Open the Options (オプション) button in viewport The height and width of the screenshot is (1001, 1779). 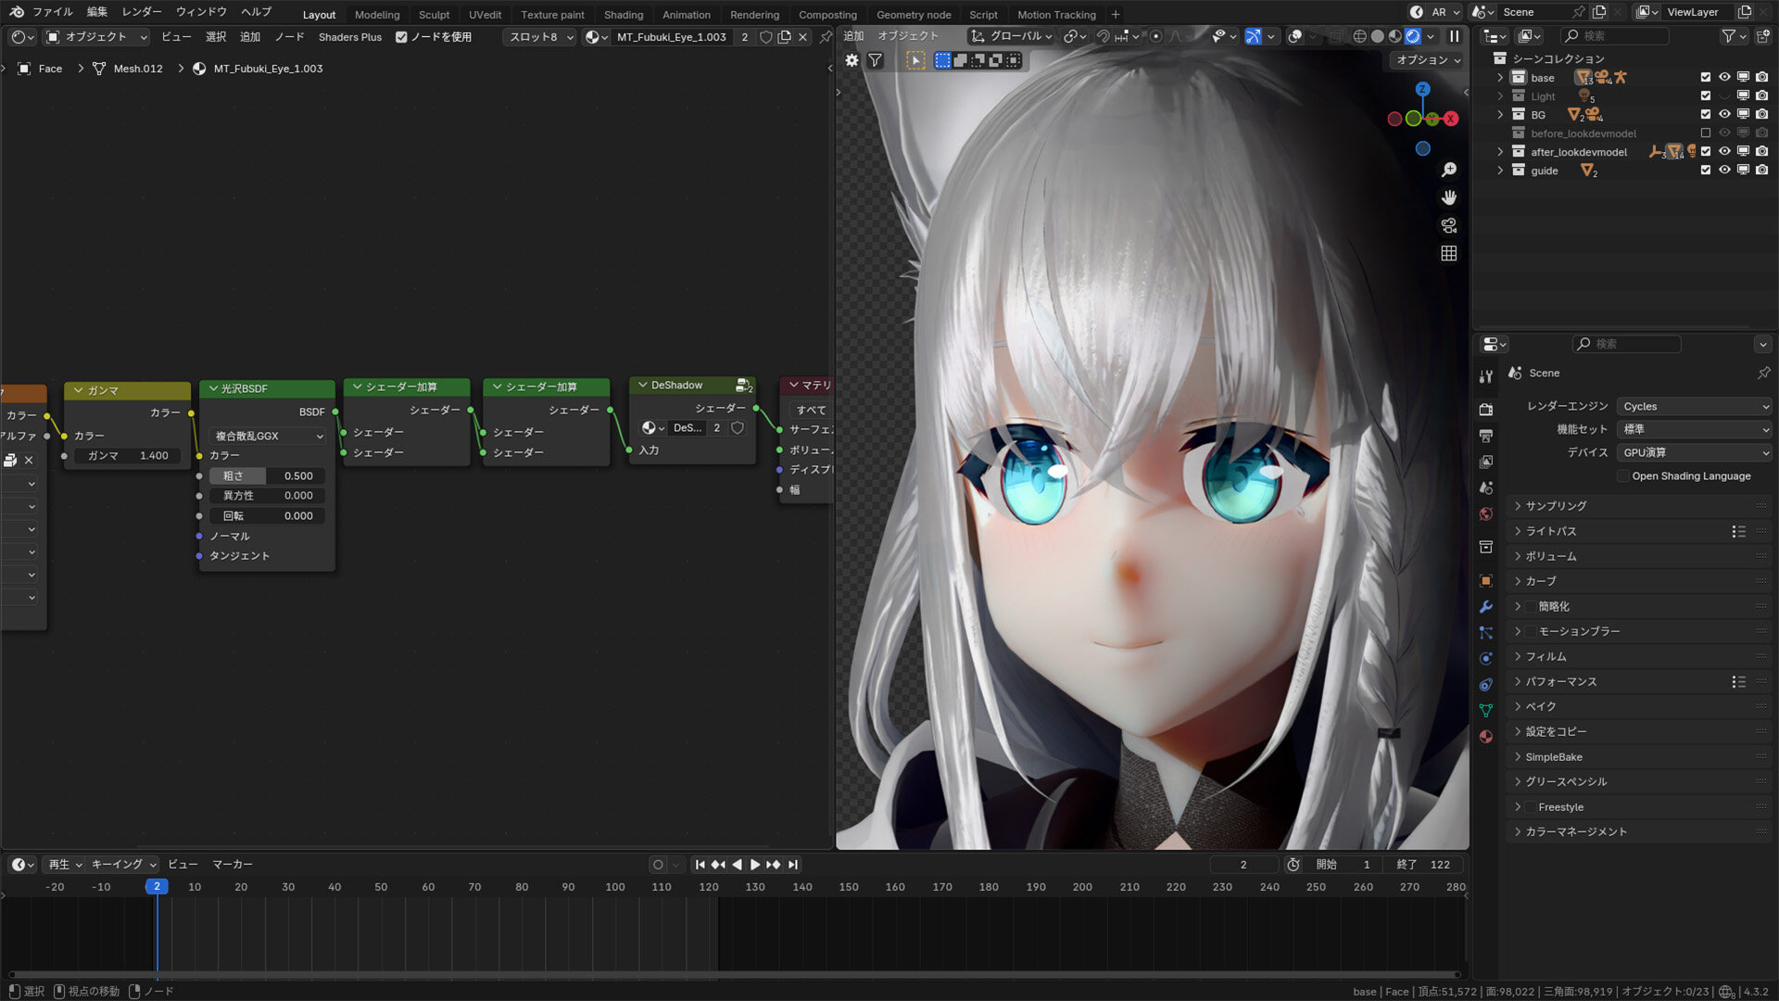(x=1427, y=60)
